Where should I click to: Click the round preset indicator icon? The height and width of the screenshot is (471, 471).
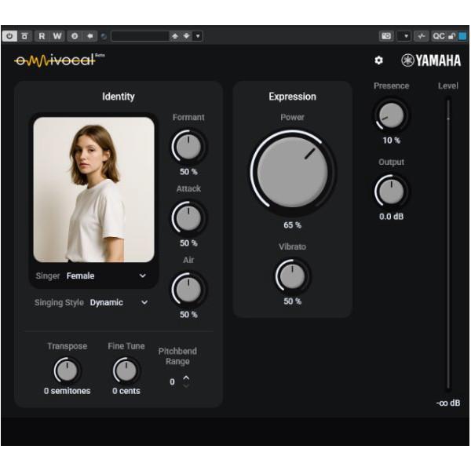104,37
